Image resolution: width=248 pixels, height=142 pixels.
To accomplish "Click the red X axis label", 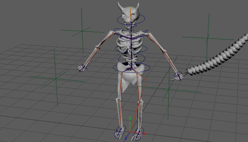I will click(144, 134).
